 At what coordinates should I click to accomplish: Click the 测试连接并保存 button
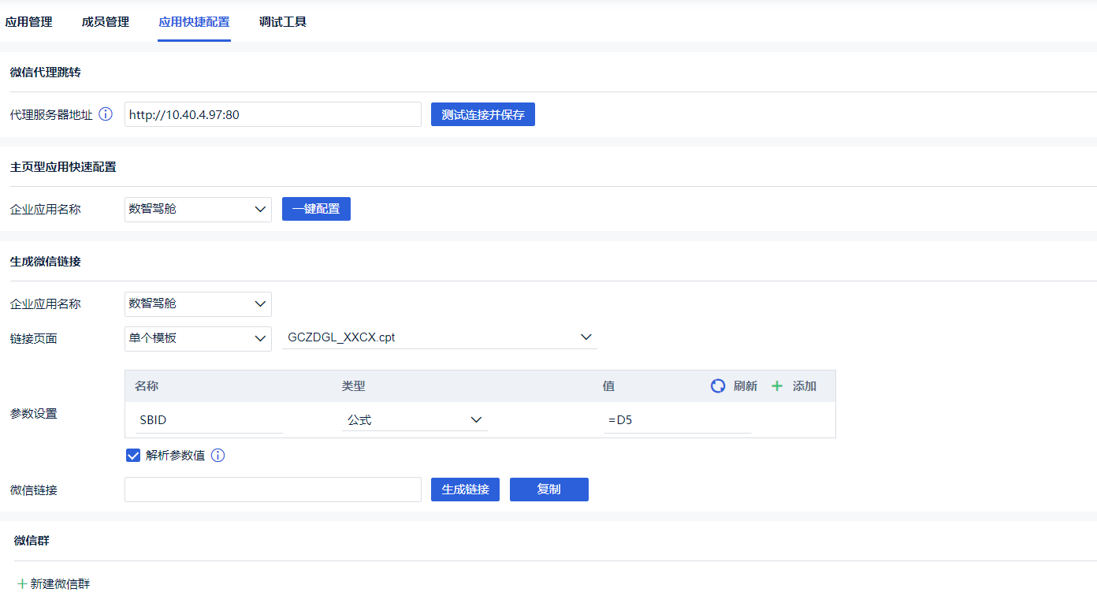pyautogui.click(x=483, y=114)
